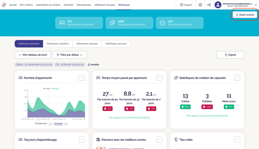
Task: Click the Export avancé button
Action: point(245,15)
